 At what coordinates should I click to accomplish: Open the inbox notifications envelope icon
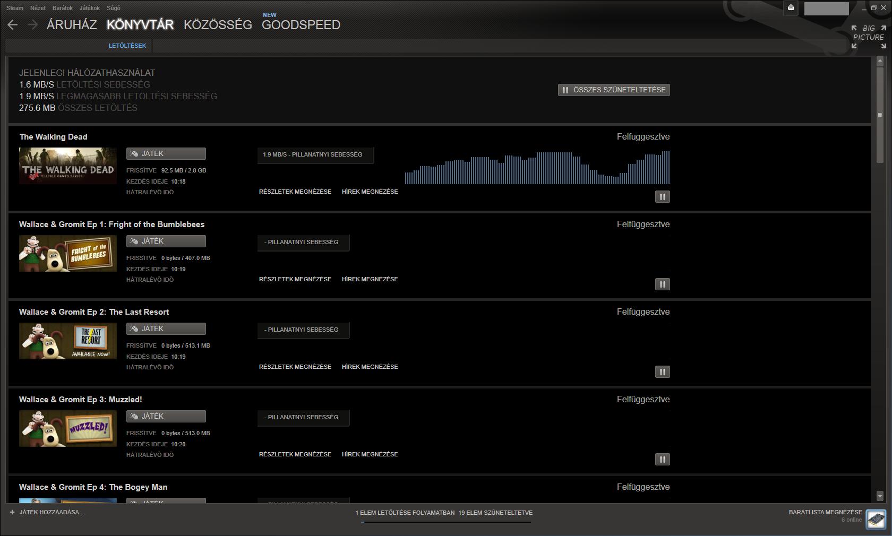(791, 8)
